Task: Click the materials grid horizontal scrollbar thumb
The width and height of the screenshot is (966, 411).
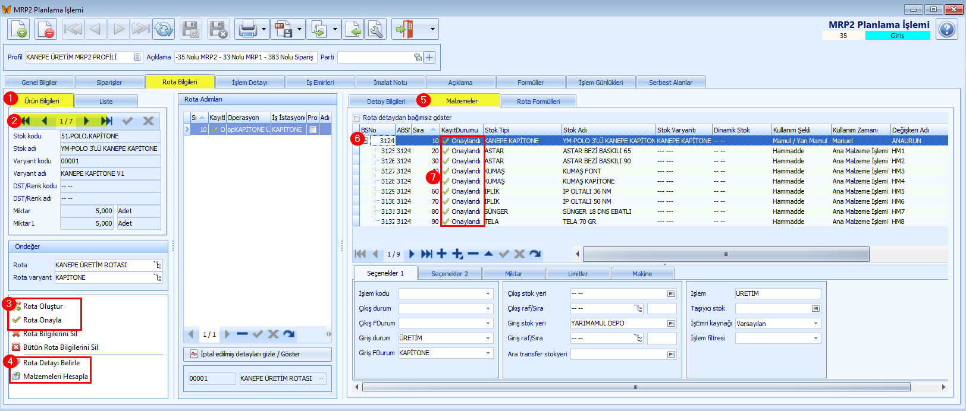Action: coord(726,254)
